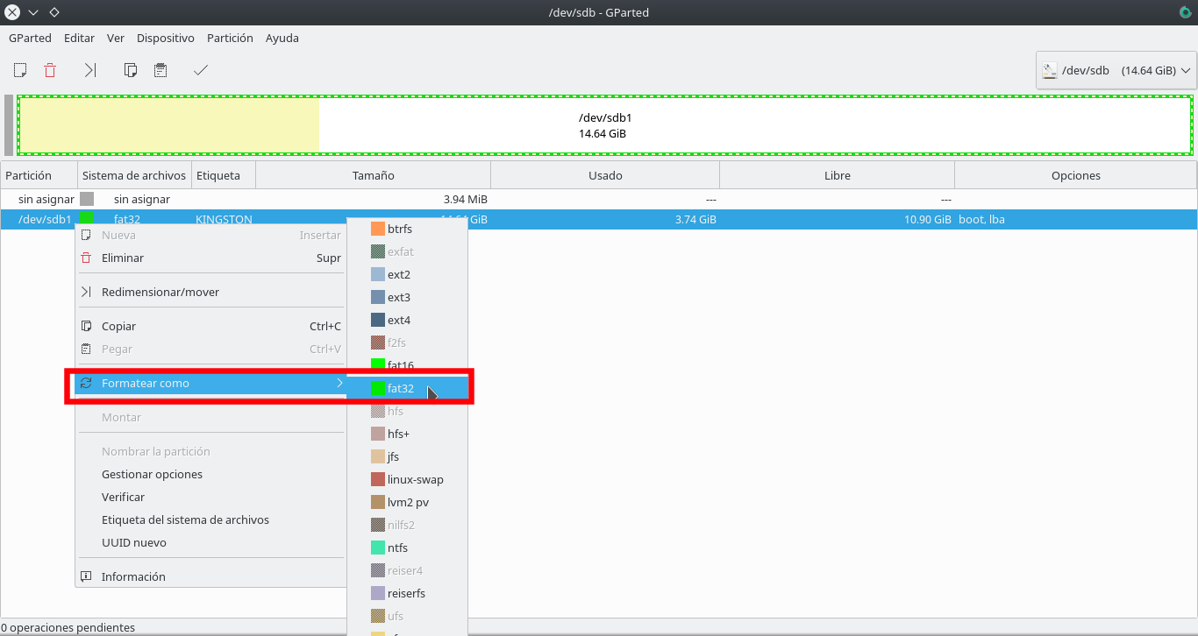This screenshot has height=636, width=1198.
Task: Choose Verificar in the context menu
Action: pos(211,497)
